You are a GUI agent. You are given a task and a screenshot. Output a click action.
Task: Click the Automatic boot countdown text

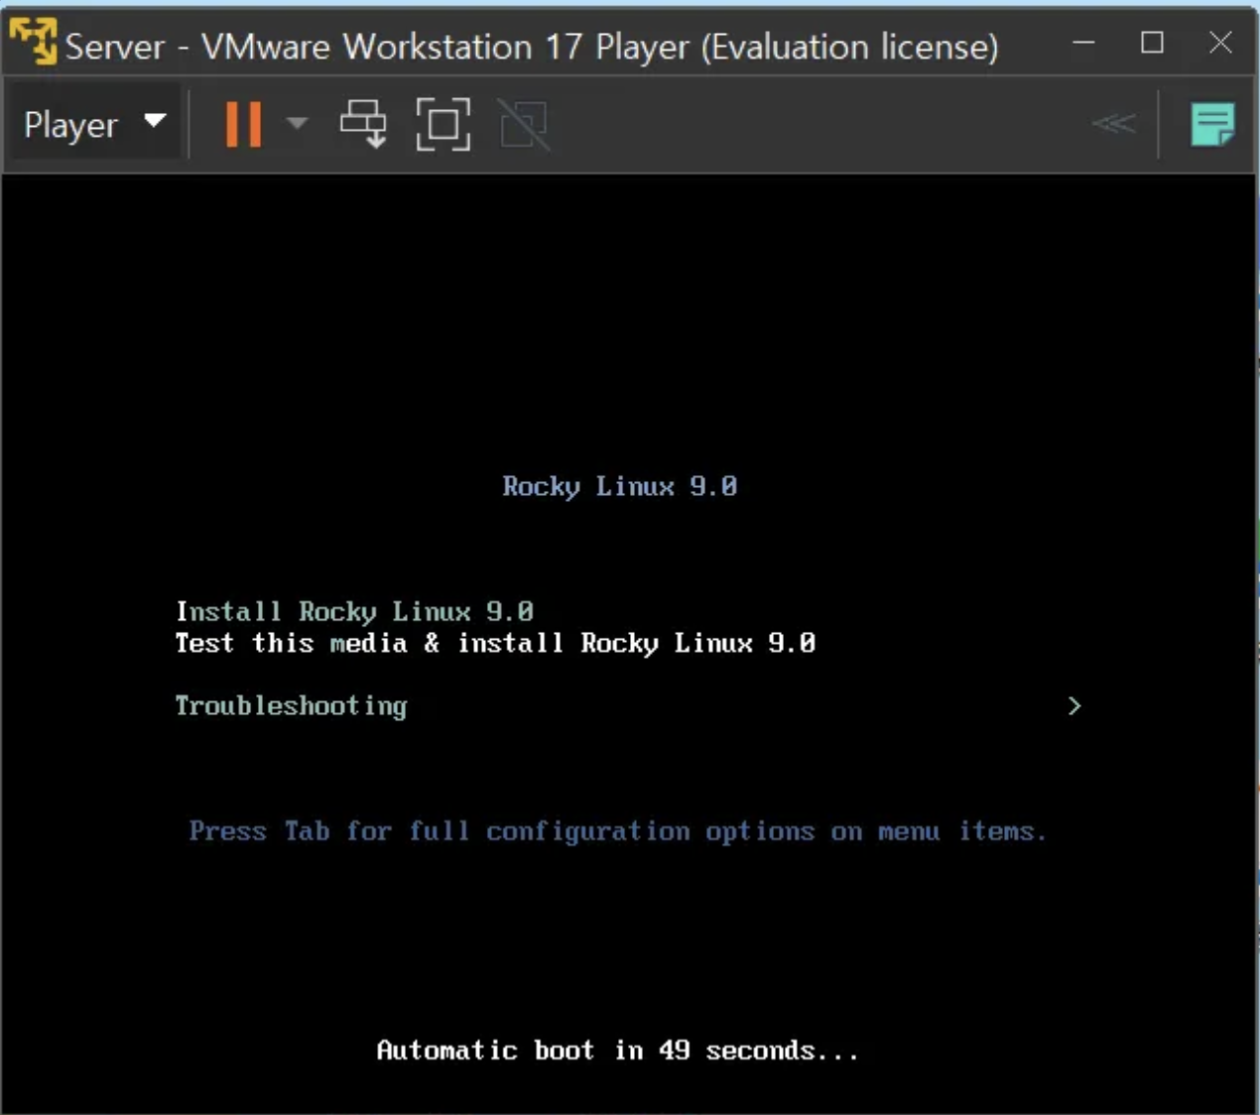pyautogui.click(x=617, y=1050)
